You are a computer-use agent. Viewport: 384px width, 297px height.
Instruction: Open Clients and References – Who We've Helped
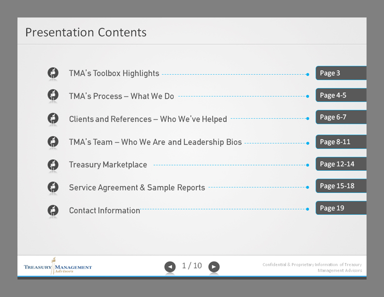pos(148,119)
